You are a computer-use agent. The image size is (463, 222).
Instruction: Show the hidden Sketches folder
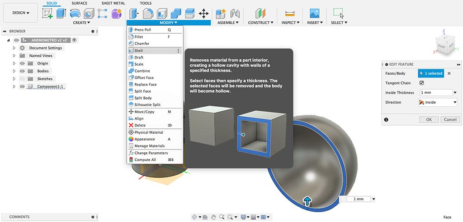point(22,79)
